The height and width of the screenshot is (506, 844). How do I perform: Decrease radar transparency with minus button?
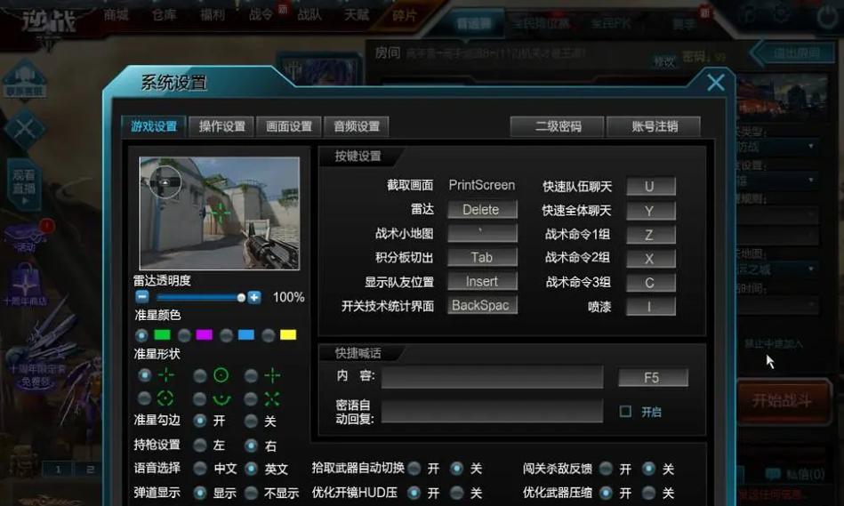coord(142,297)
